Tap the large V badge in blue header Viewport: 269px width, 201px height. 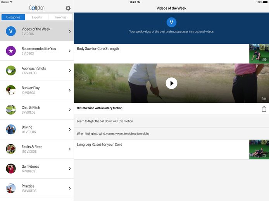[171, 22]
